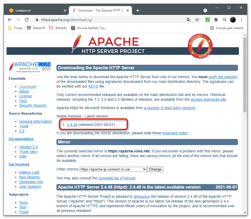Open Chrome's three-dot menu
251x219 pixels.
coord(241,20)
